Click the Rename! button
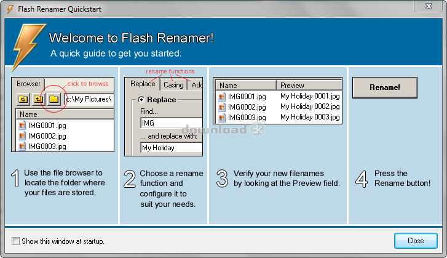The width and height of the screenshot is (447, 258). point(384,87)
